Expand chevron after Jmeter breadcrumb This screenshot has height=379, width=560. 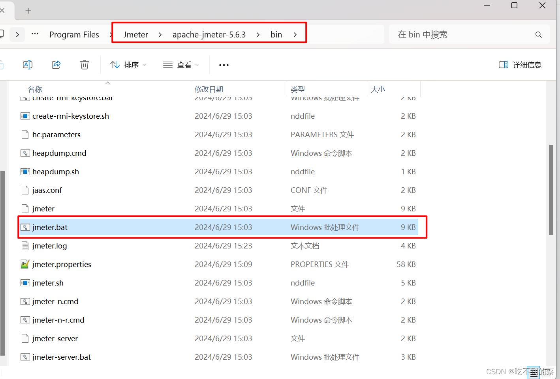tap(160, 35)
